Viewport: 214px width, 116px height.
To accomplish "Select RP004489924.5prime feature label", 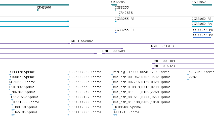I will point(84,82).
